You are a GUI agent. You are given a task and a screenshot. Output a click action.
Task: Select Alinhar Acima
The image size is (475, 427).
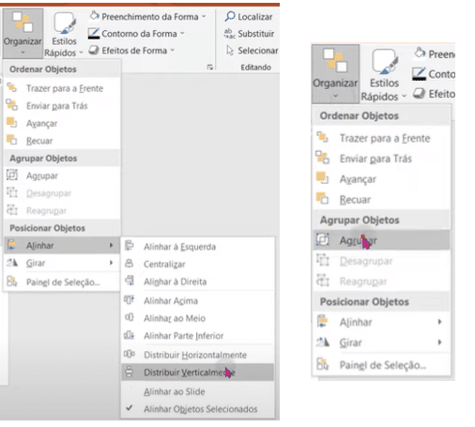tap(198, 301)
